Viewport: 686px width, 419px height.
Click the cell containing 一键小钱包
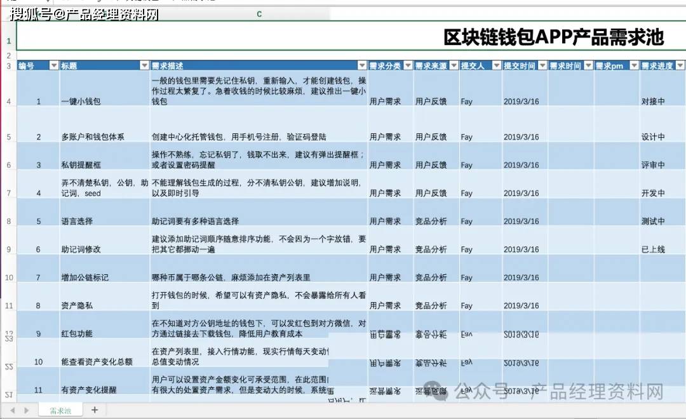(81, 102)
